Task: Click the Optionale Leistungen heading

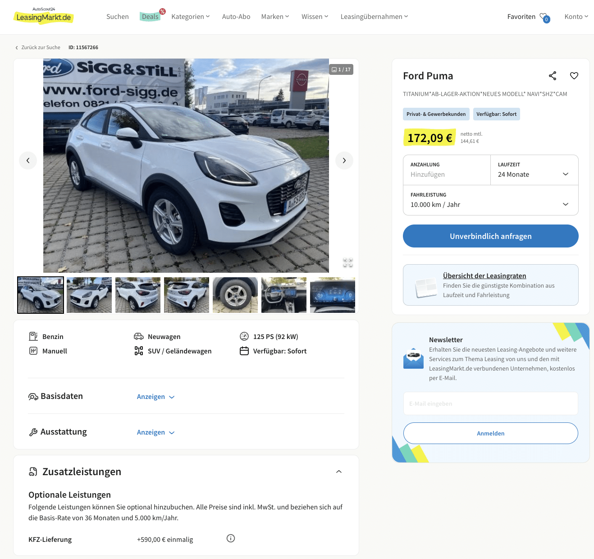Action: point(69,495)
